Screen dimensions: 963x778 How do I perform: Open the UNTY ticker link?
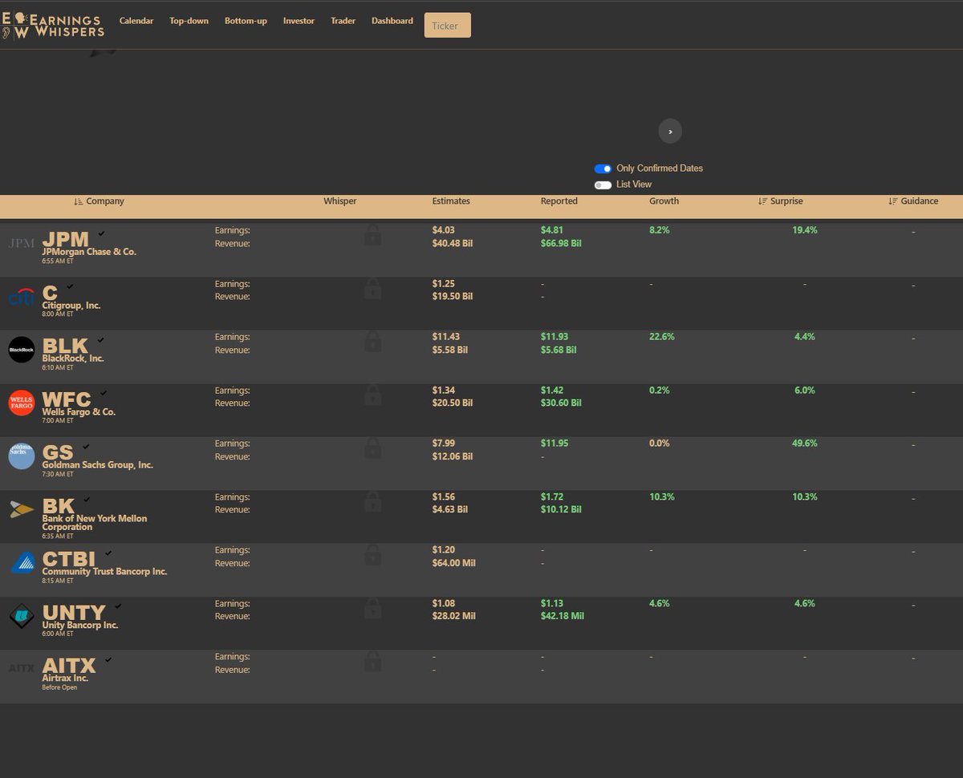coord(74,612)
